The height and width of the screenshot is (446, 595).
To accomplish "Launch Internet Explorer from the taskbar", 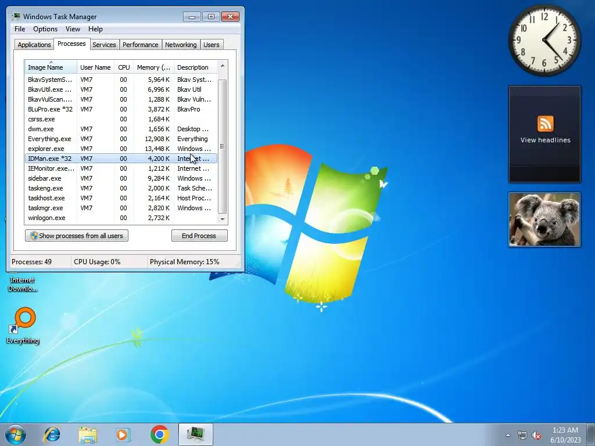I will click(x=52, y=434).
